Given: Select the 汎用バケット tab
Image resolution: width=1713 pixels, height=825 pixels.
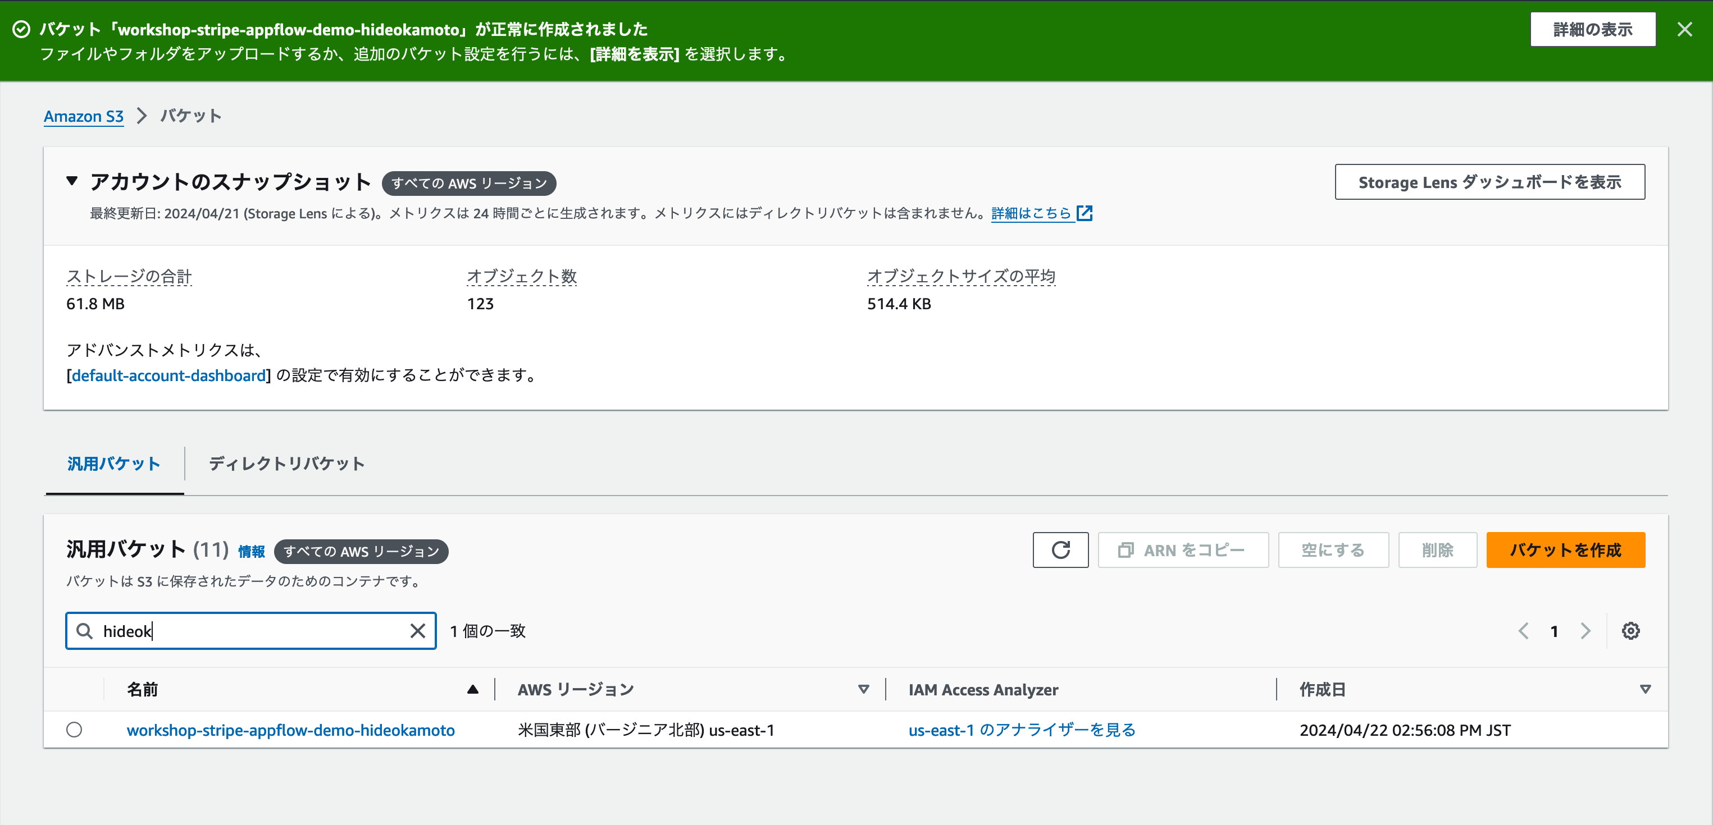Looking at the screenshot, I should click(x=113, y=464).
